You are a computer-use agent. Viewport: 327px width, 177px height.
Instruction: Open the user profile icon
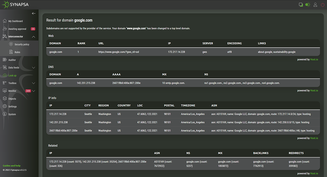pos(315,5)
